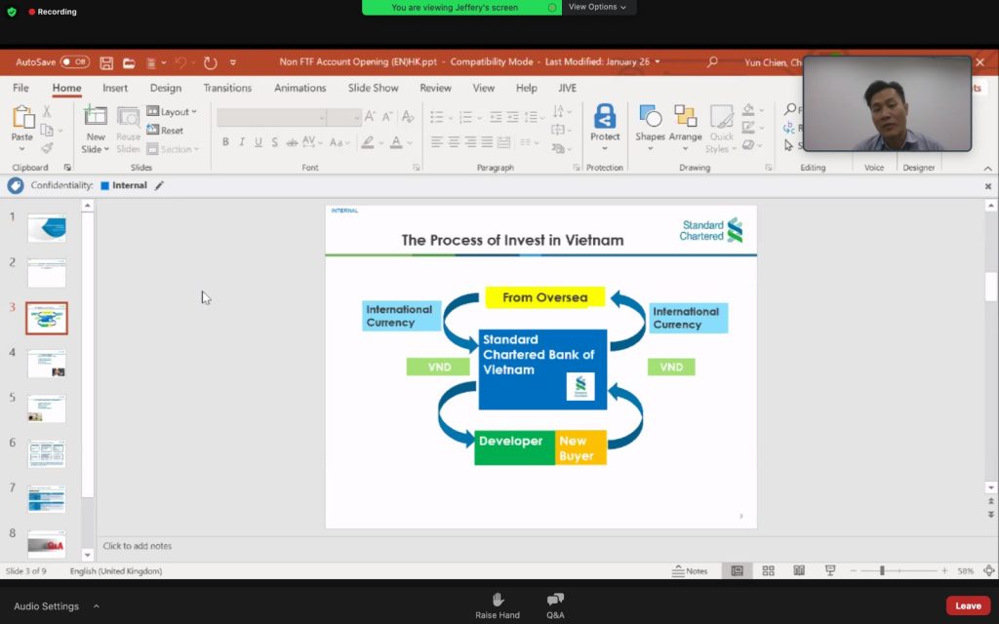Toggle the Notes pane button in status bar
999x624 pixels.
pyautogui.click(x=690, y=571)
